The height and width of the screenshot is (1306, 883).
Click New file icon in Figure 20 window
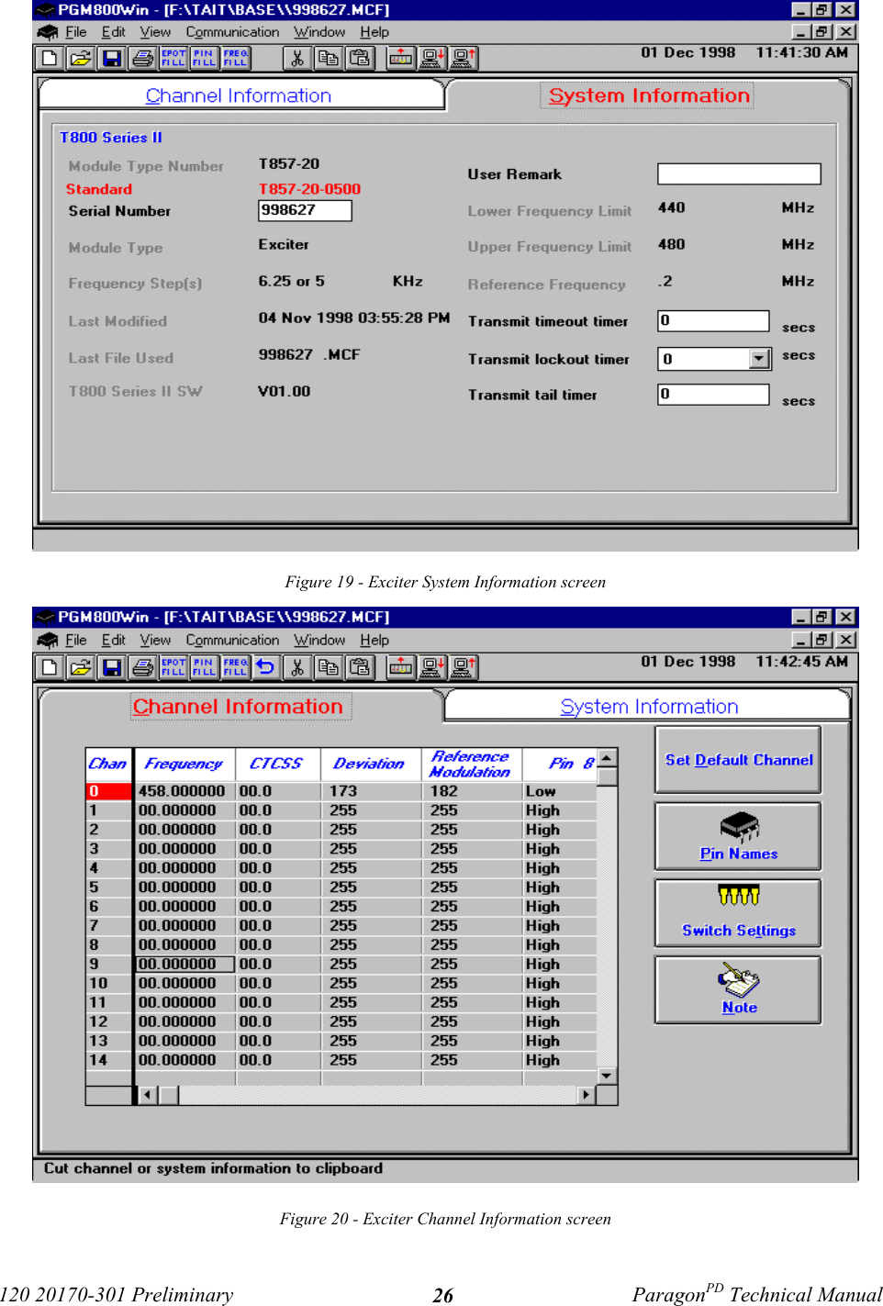click(x=50, y=667)
